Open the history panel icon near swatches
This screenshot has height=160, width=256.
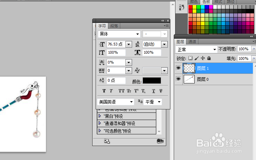[x=182, y=7]
